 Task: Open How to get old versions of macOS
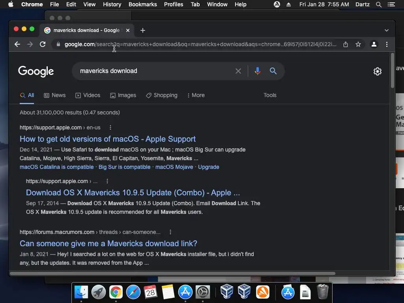coord(108,139)
